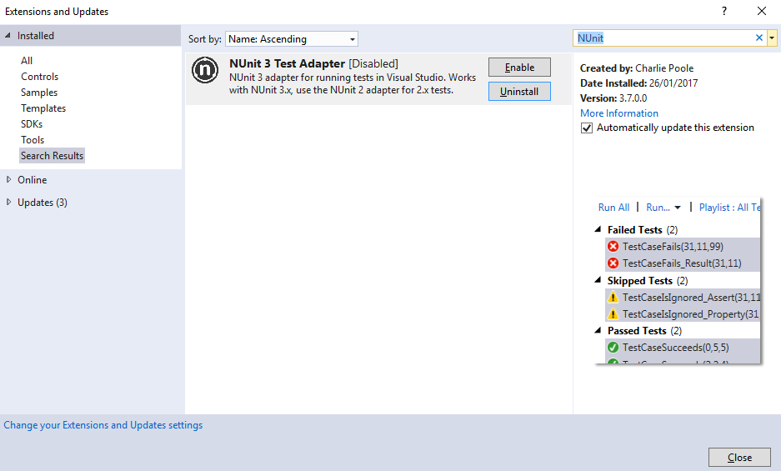This screenshot has width=781, height=471.
Task: Open the Sort by Name: Ascending dropdown
Action: click(x=292, y=39)
